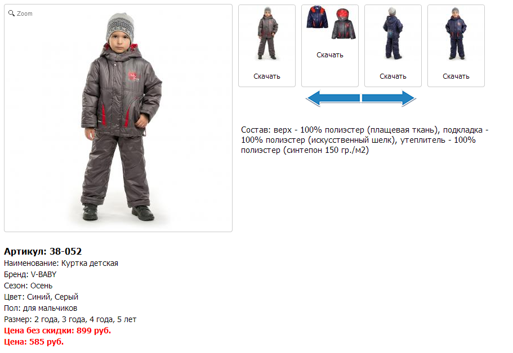Image resolution: width=513 pixels, height=353 pixels.
Task: Go to previous photo with left blue arrow
Action: coord(333,98)
